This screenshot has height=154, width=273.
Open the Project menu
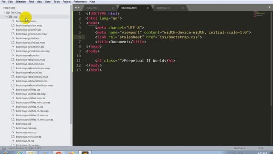[67, 2]
